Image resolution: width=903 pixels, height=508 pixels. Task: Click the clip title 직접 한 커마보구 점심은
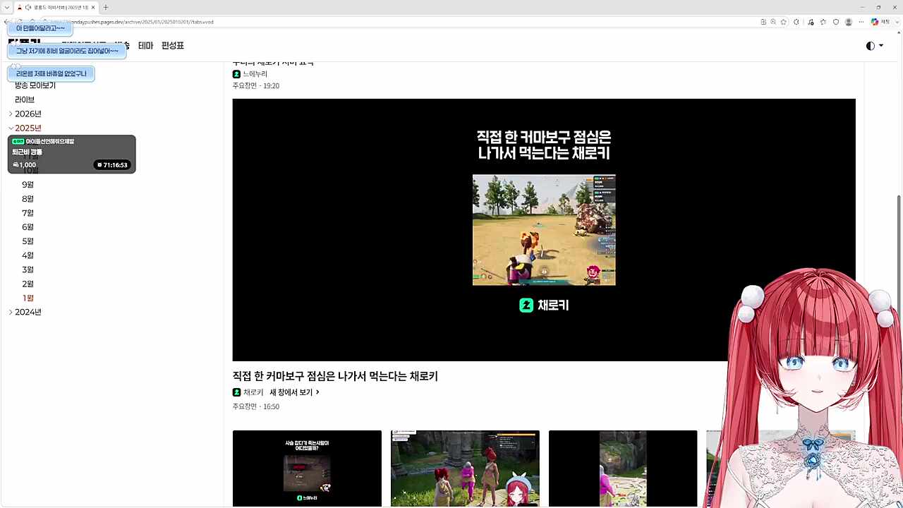[335, 377]
